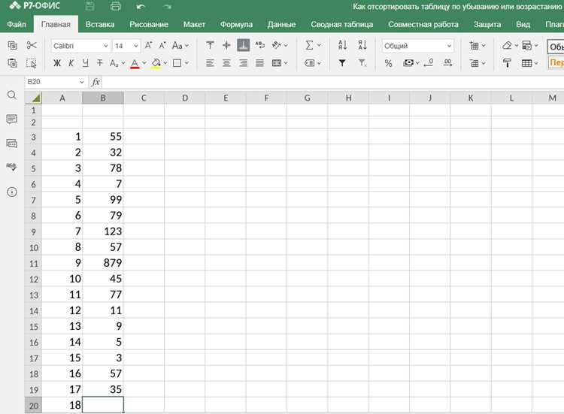Open the info panel in left sidebar
Screen dimensions: 564x414
(12, 192)
